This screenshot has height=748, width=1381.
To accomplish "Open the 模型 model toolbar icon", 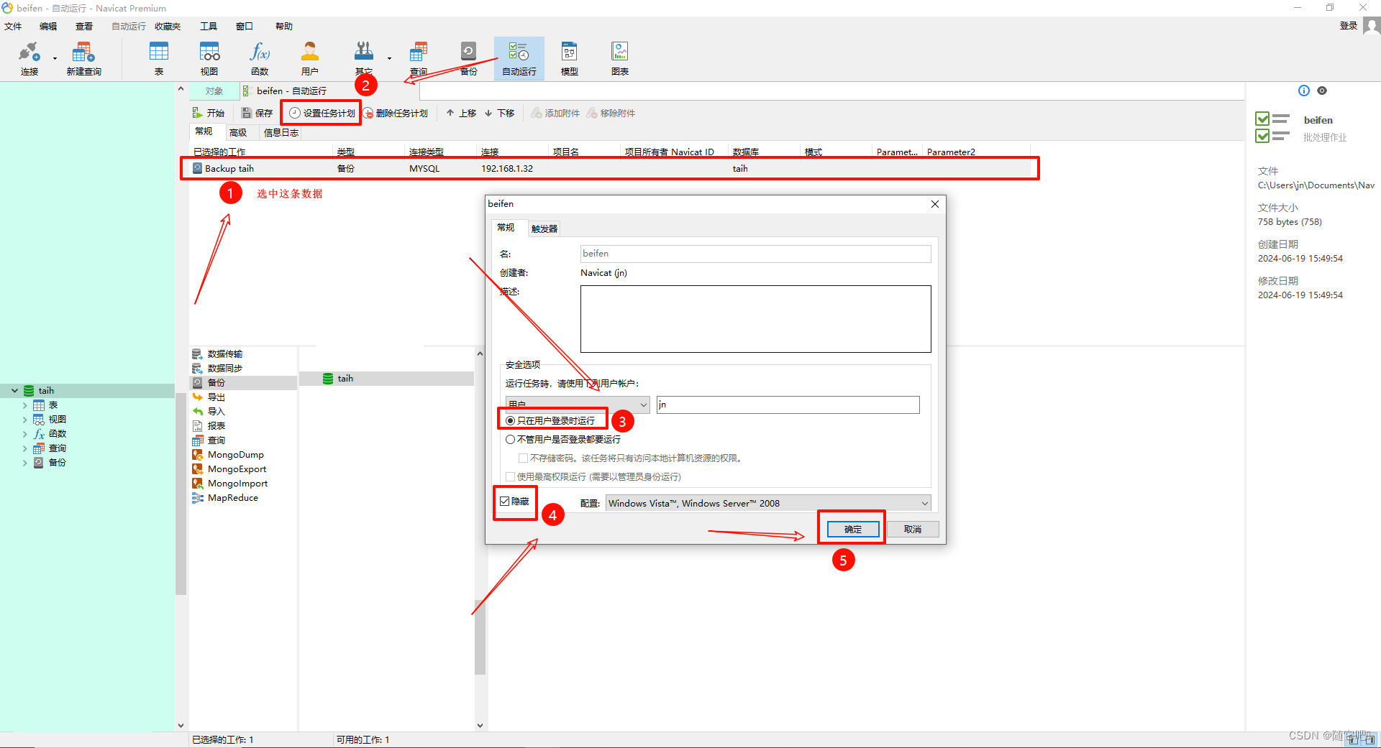I will 569,58.
